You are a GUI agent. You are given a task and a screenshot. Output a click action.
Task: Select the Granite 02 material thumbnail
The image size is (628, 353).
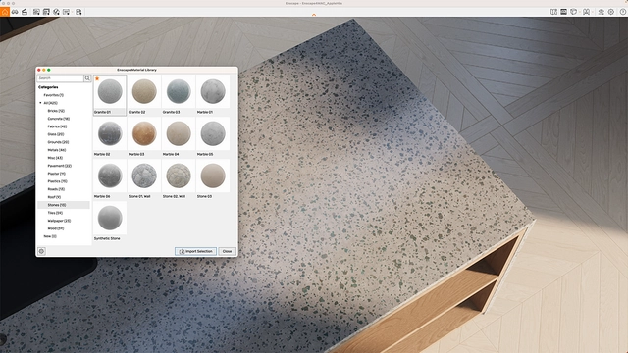(x=144, y=91)
